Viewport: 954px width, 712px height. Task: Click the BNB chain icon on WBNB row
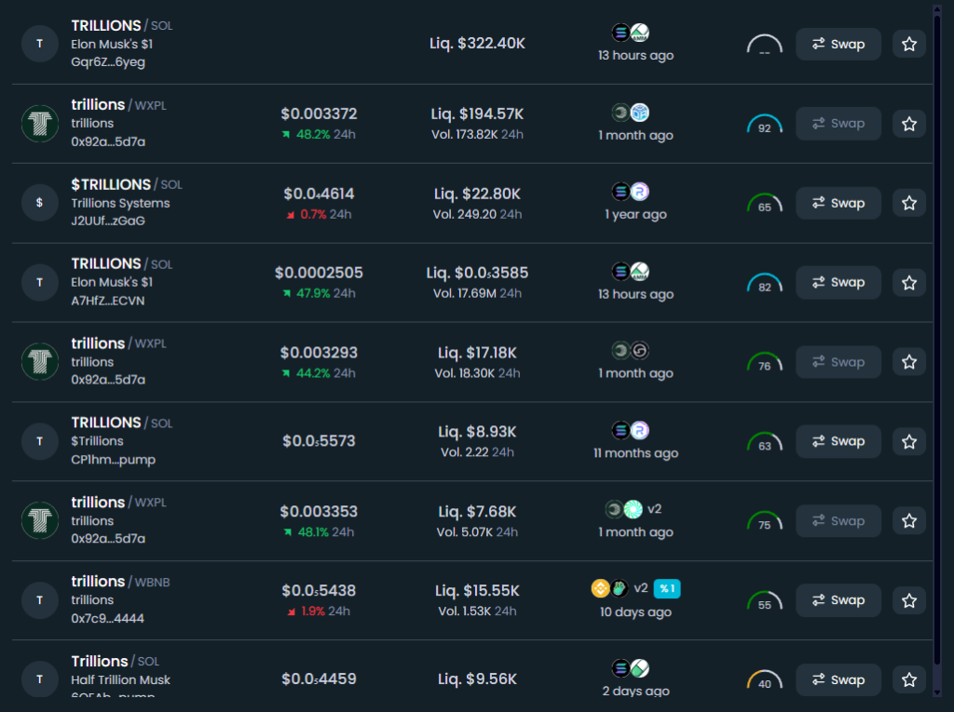(x=601, y=588)
